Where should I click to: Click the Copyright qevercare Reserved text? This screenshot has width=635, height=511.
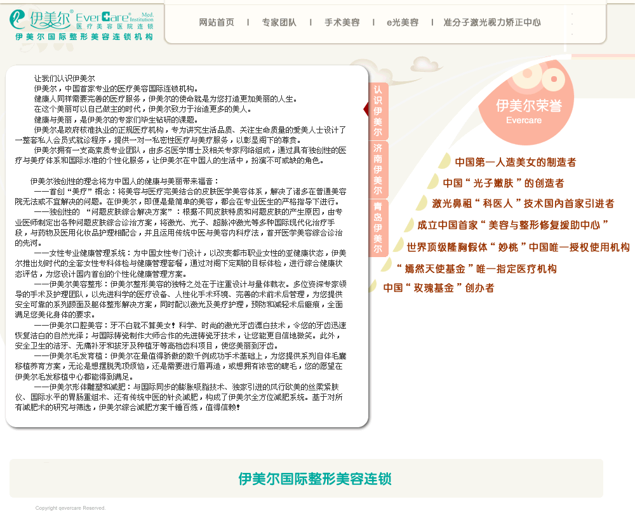70,508
